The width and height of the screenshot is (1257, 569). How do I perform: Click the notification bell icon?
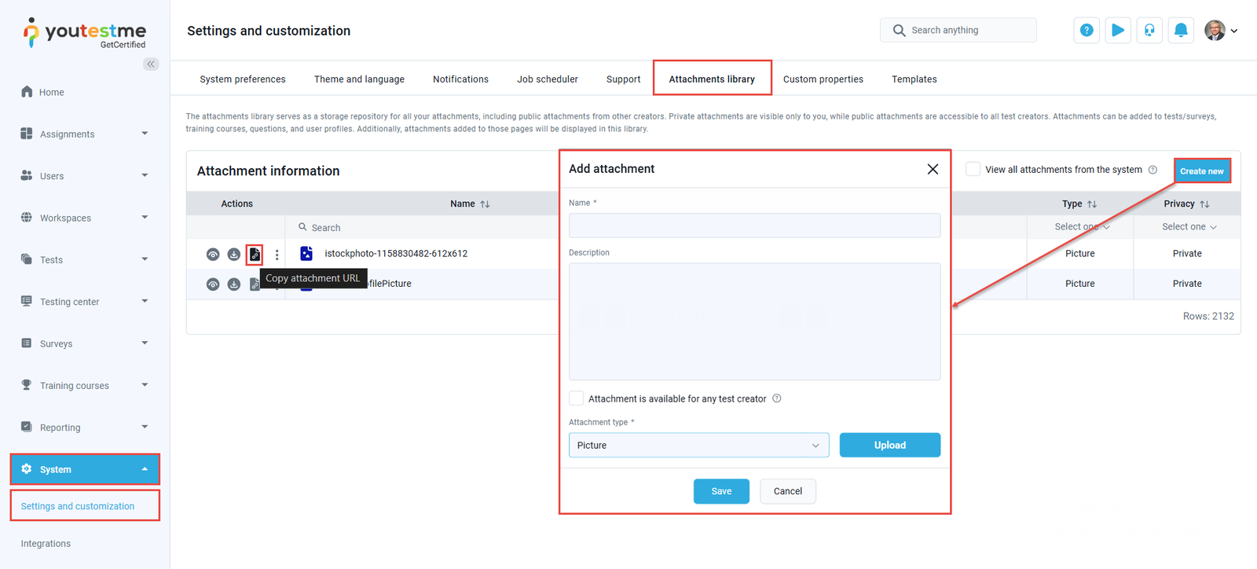coord(1180,31)
